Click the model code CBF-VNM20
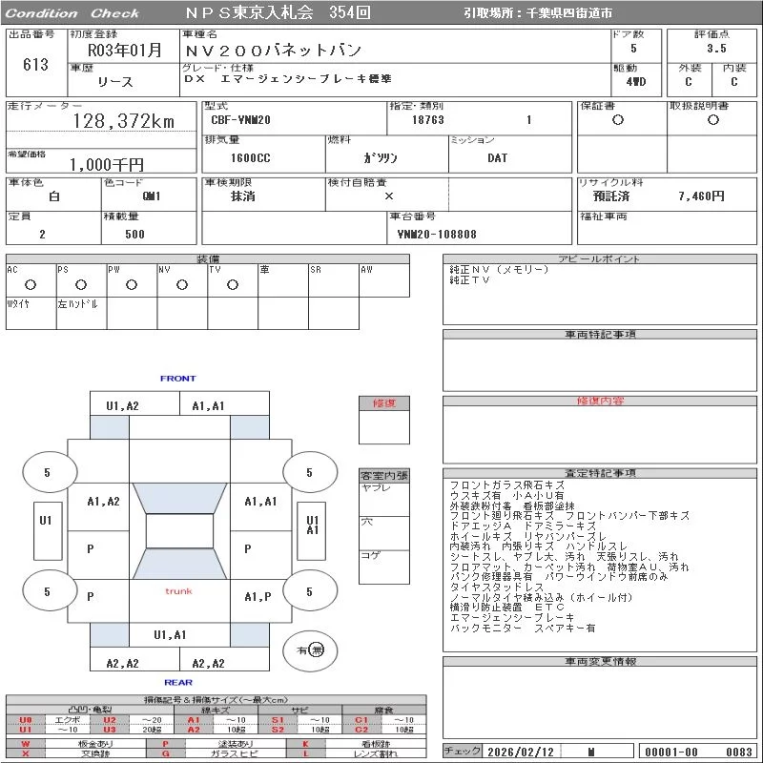This screenshot has width=763, height=763. (241, 120)
